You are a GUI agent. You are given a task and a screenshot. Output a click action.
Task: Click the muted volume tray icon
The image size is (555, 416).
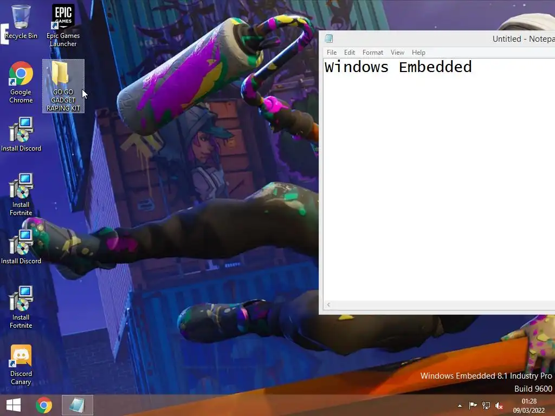click(499, 406)
